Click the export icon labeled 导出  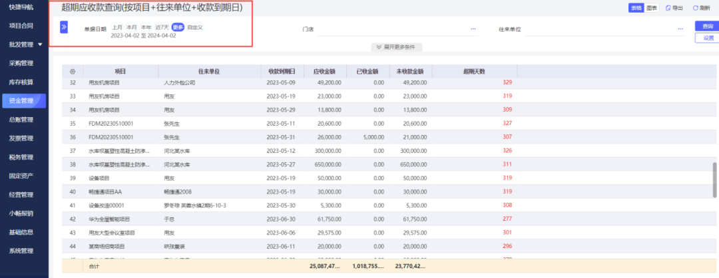[x=667, y=8]
